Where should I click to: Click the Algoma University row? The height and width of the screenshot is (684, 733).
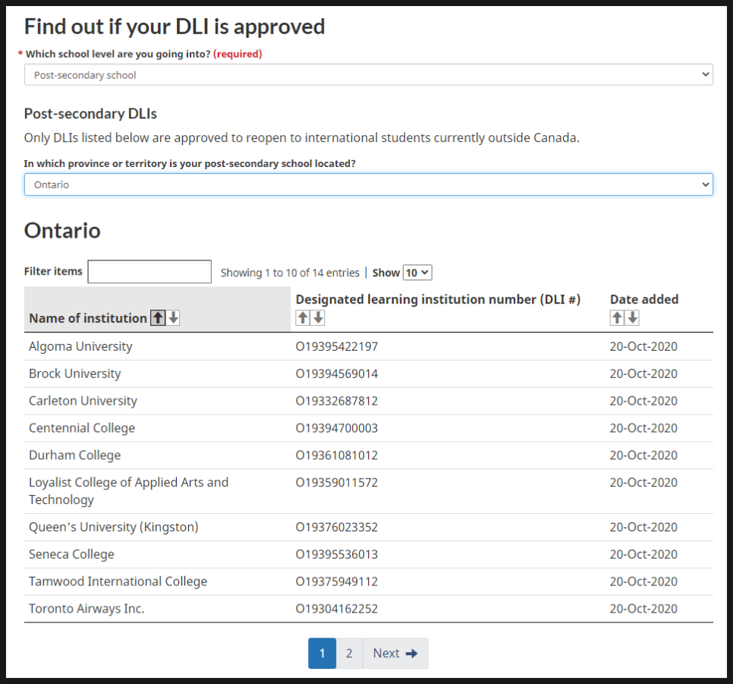[80, 347]
